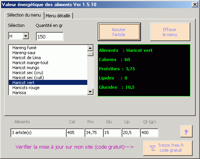Switch to the Menu détaillé tab
The height and width of the screenshot is (159, 200).
[x=58, y=16]
